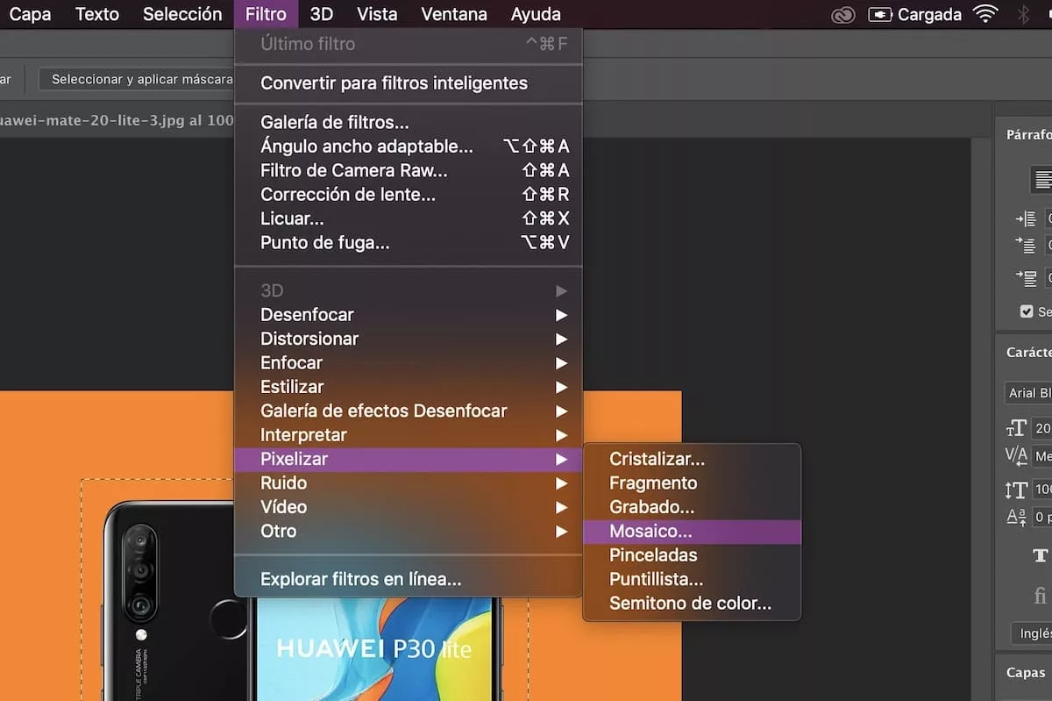This screenshot has width=1052, height=701.
Task: Open the Ventana menu
Action: coord(454,14)
